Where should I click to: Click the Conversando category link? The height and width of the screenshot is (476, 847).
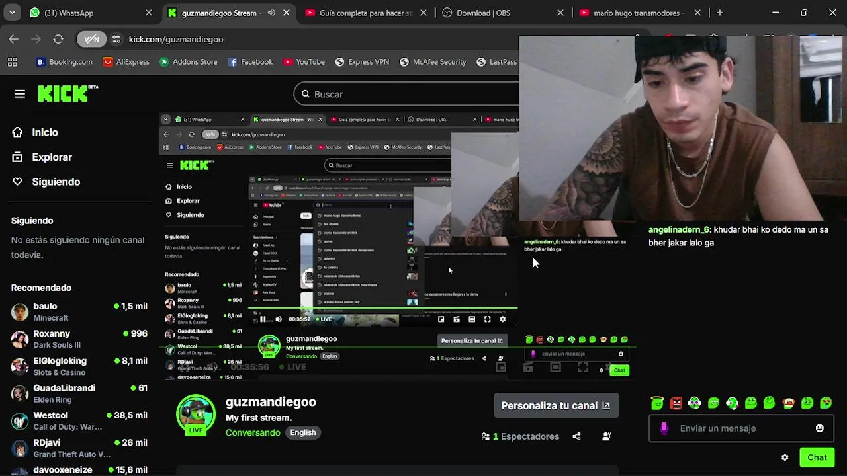(x=253, y=432)
